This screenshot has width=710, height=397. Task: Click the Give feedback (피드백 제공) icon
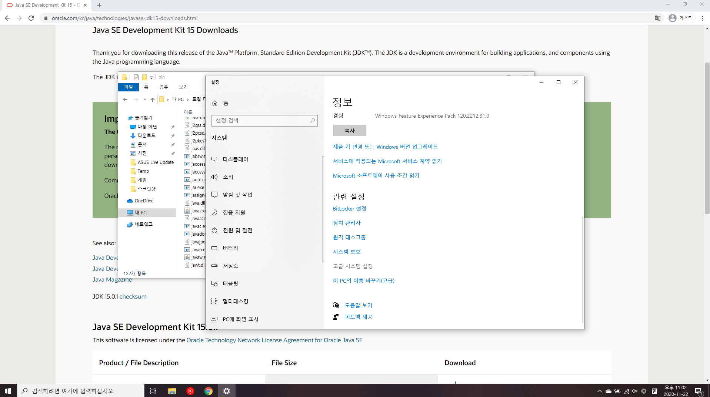click(x=336, y=317)
